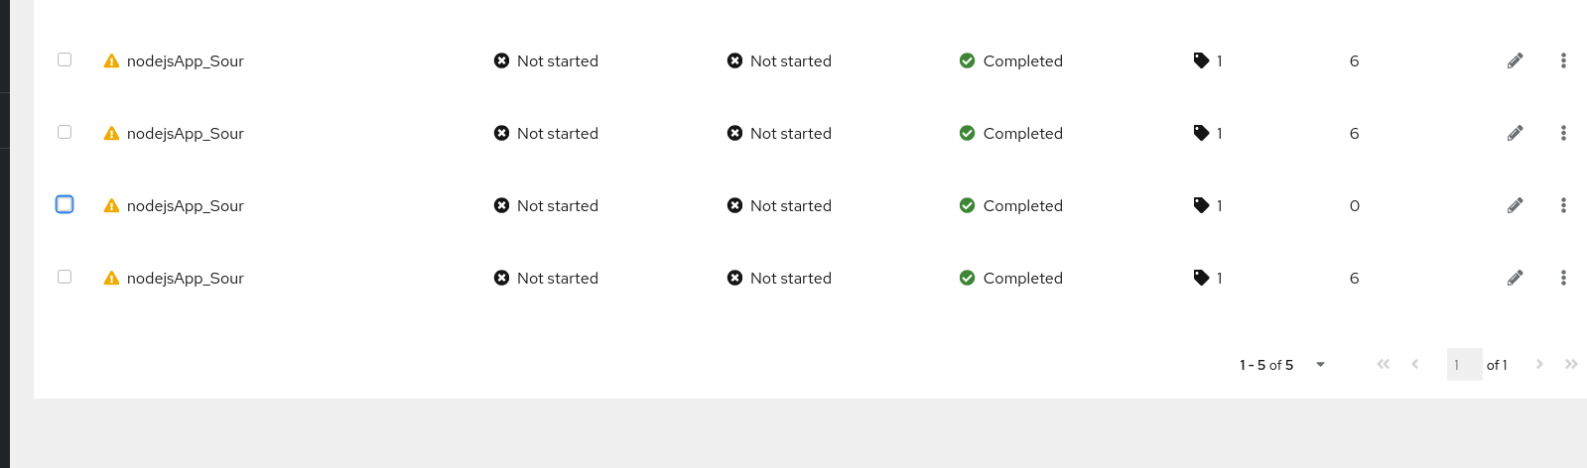Go to the next page
This screenshot has height=468, width=1587.
tap(1539, 364)
